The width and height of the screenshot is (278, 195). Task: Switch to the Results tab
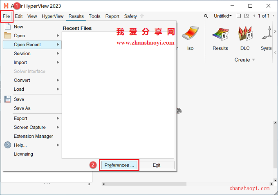click(x=76, y=16)
